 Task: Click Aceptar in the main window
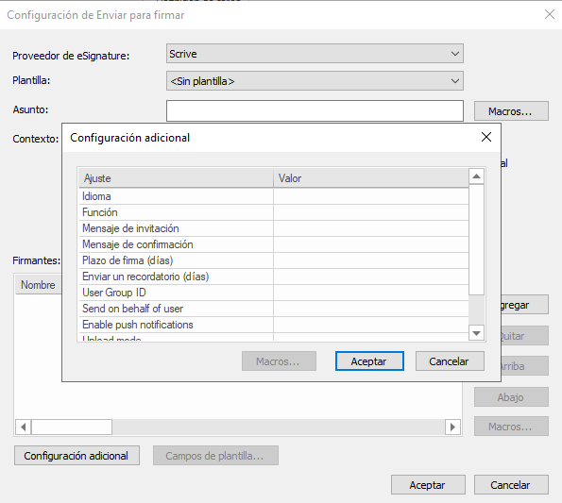pos(428,485)
